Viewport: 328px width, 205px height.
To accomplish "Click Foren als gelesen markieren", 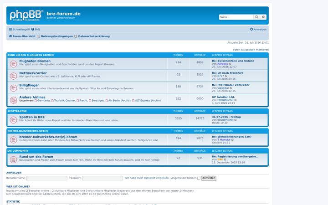I will click(251, 50).
